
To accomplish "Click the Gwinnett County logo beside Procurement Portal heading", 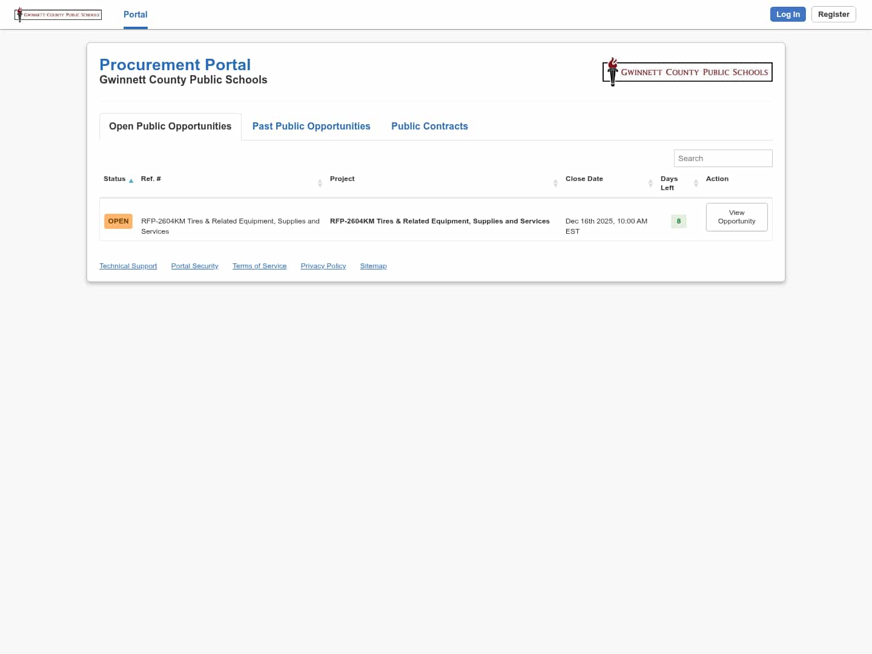I will point(687,71).
